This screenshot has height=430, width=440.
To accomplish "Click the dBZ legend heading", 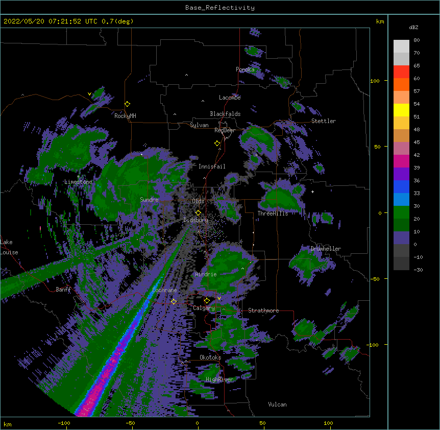I will point(413,28).
